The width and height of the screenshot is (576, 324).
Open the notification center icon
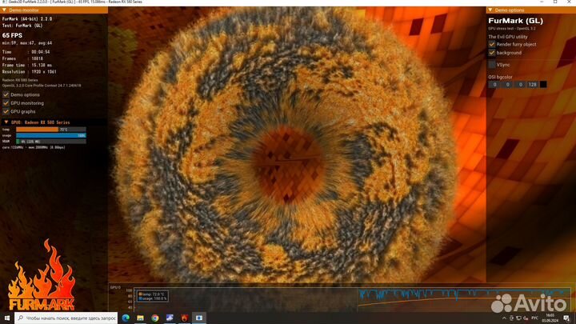[x=567, y=318]
